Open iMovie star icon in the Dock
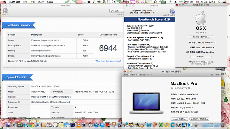The image size is (230, 129). click(x=137, y=125)
